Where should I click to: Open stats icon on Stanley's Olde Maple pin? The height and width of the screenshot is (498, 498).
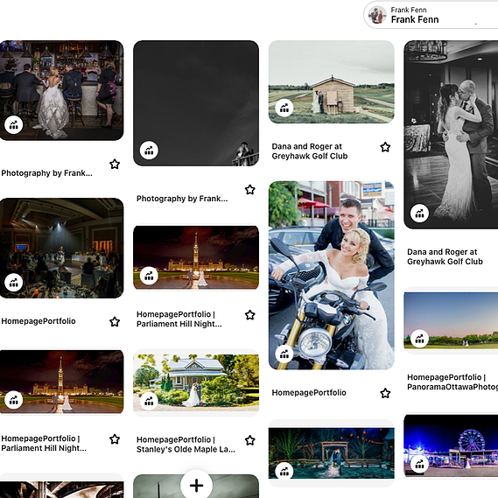point(149,401)
